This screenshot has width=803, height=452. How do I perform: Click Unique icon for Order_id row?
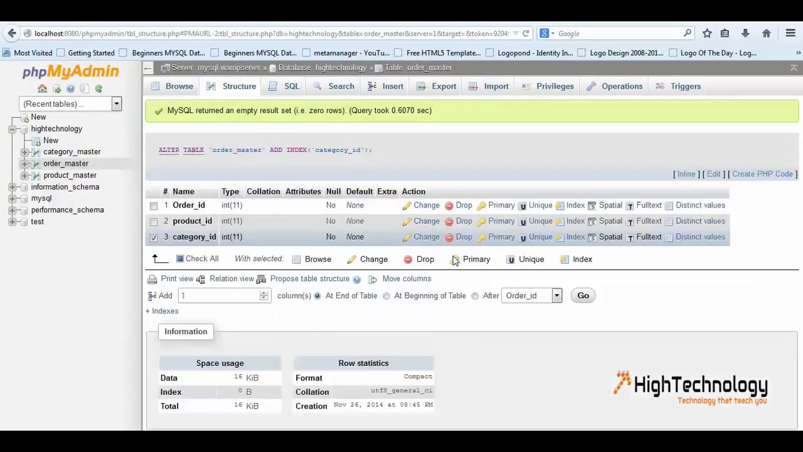click(x=522, y=205)
